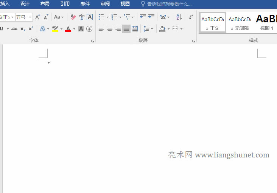Click the Grow Font size icon

37,17
